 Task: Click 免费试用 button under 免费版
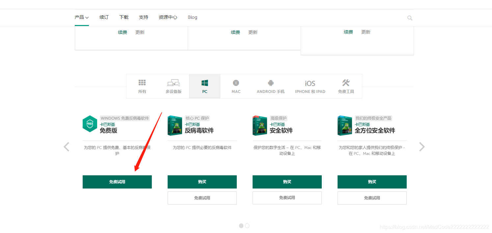(x=117, y=182)
